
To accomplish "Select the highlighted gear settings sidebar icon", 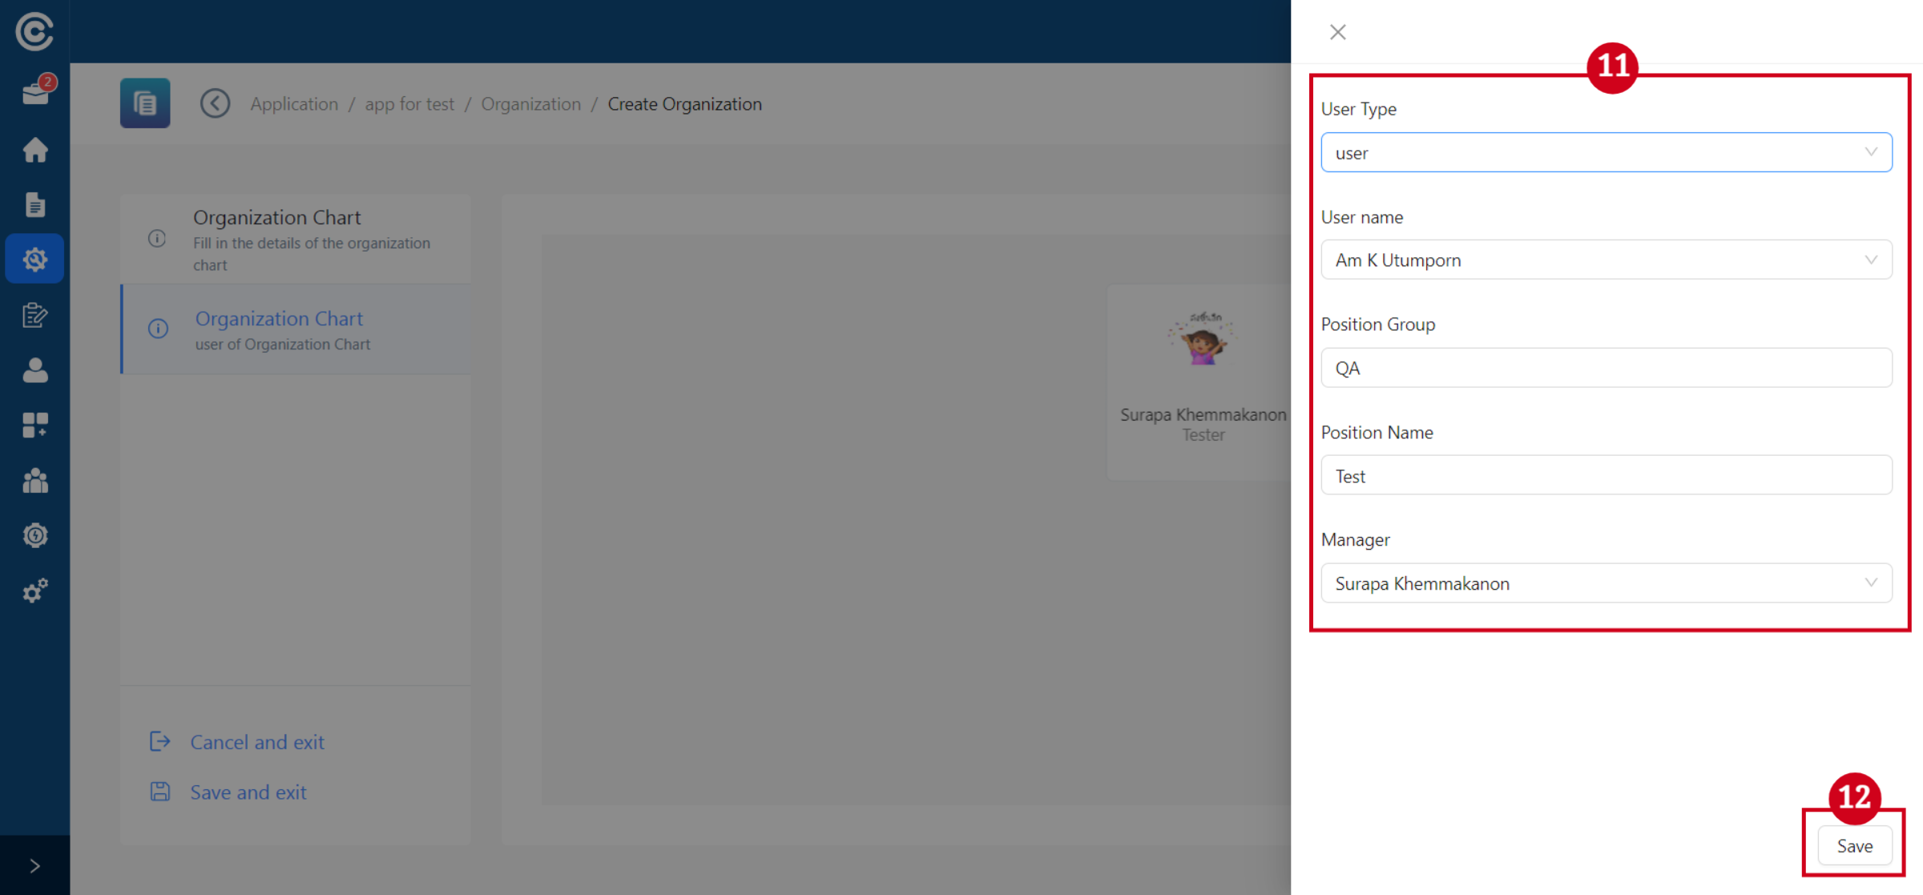I will tap(35, 259).
